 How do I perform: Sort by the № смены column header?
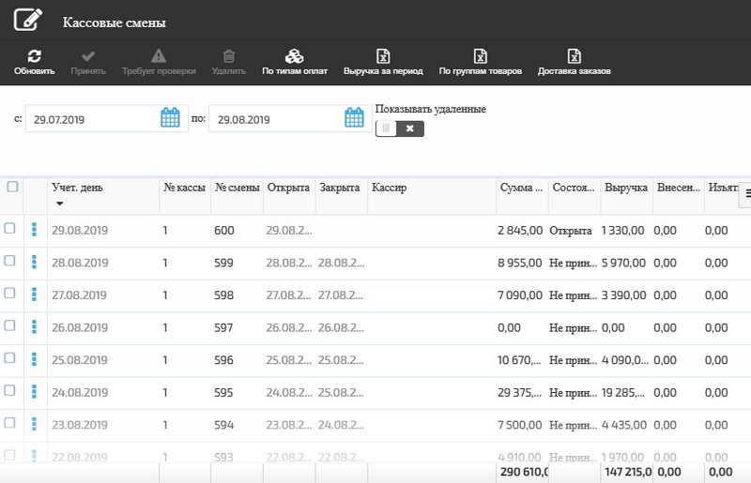click(233, 188)
